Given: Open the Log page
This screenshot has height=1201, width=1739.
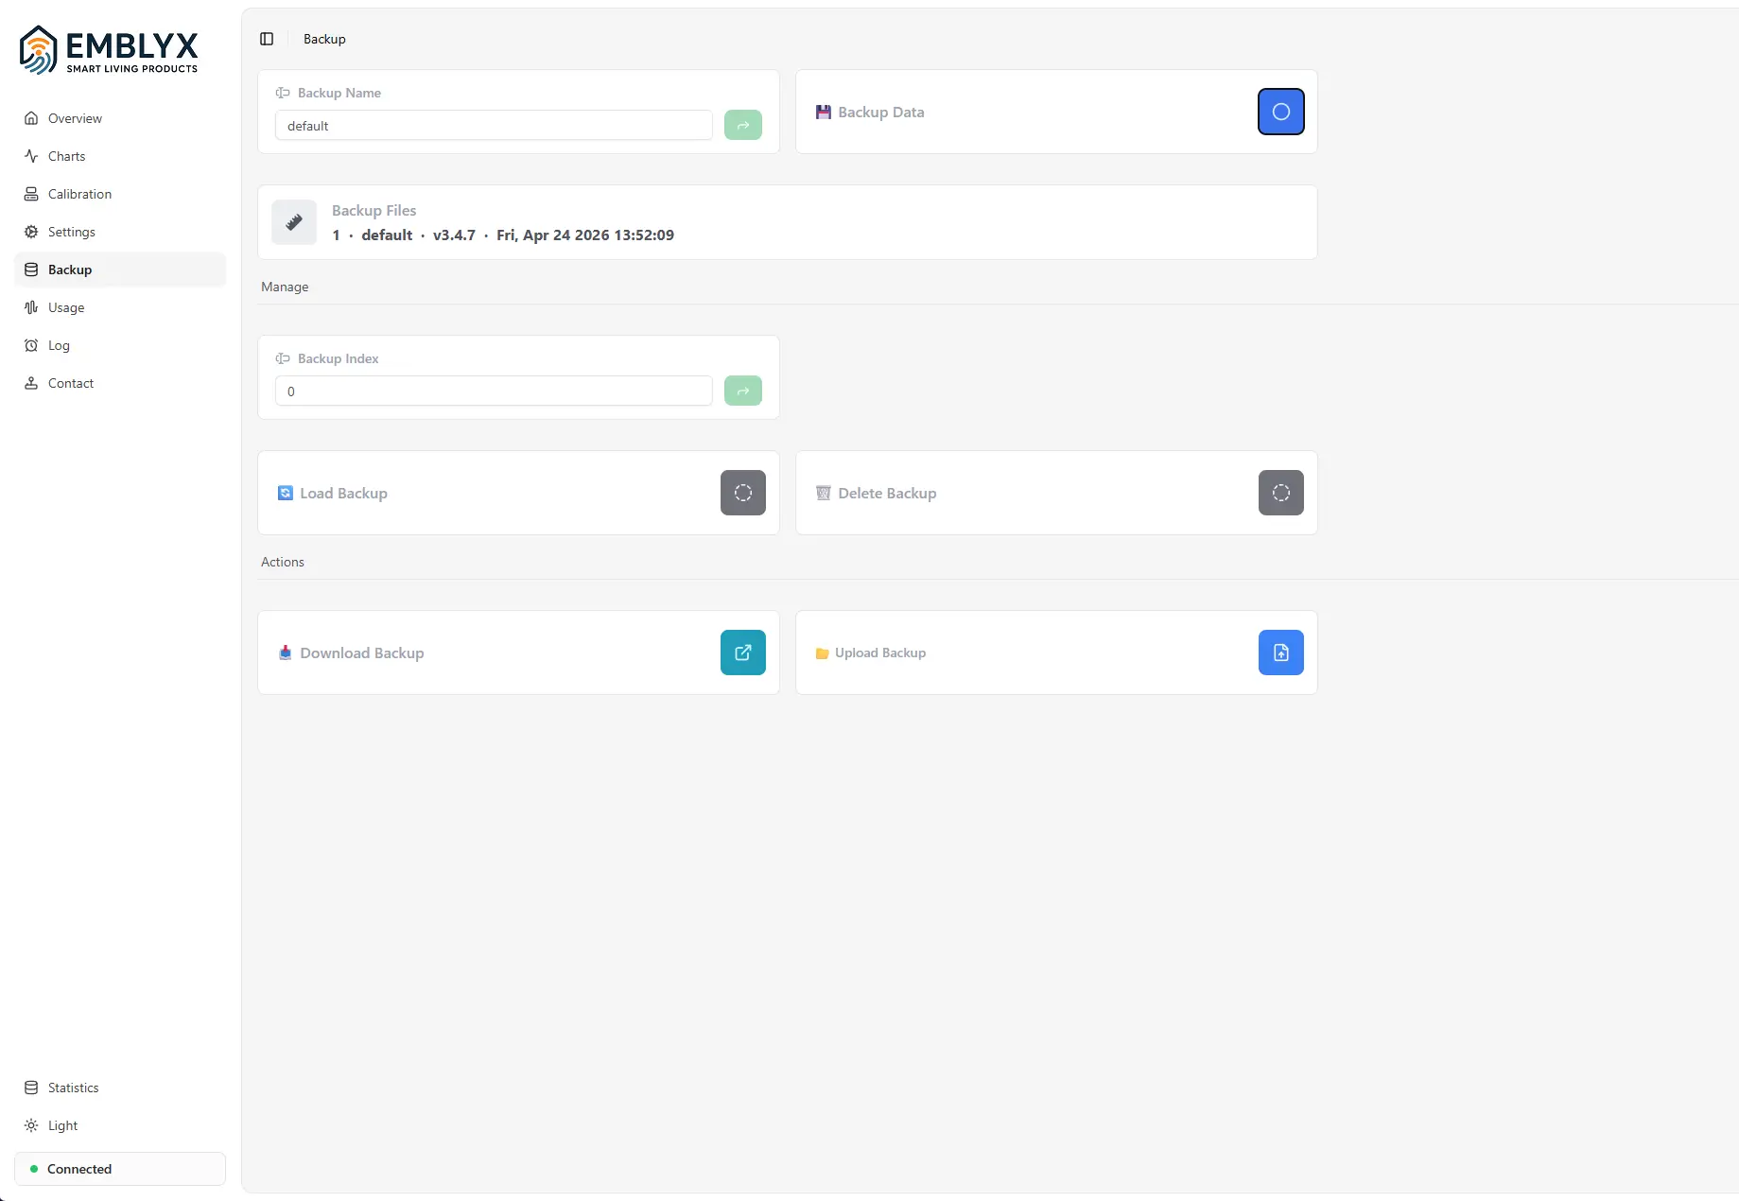Looking at the screenshot, I should (120, 345).
